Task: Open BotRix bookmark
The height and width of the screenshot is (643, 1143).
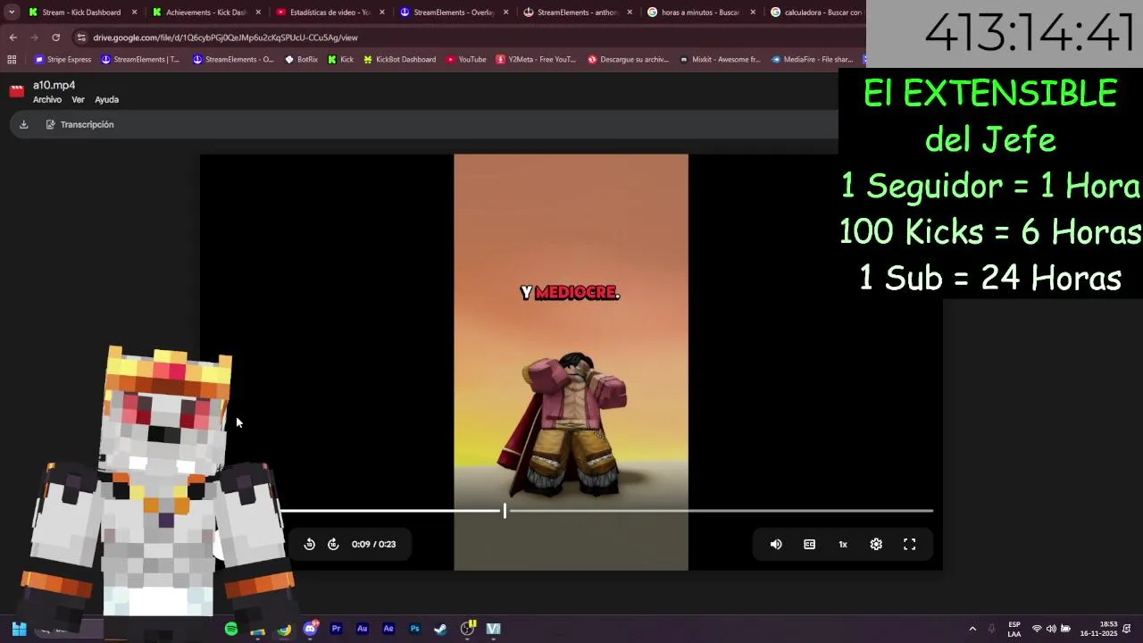Action: (302, 60)
